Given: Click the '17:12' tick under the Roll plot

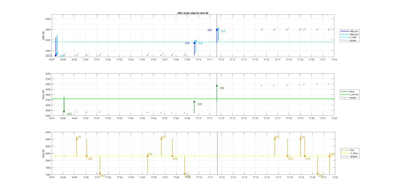Looking at the screenshot, I should click(222, 177).
